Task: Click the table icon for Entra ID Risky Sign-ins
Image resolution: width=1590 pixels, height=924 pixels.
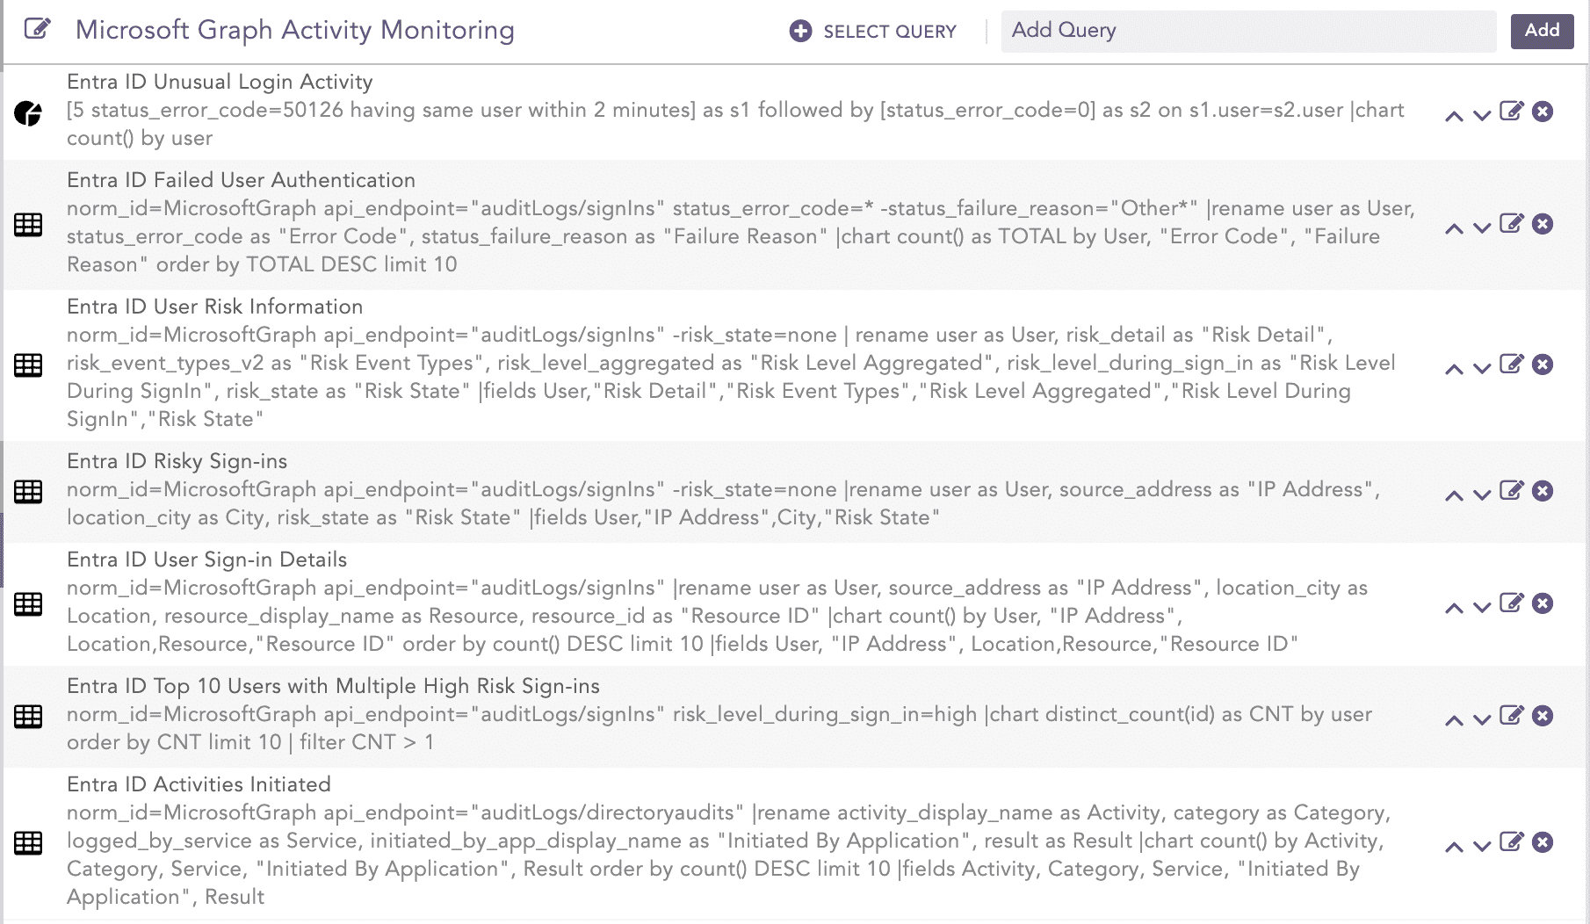Action: click(x=28, y=492)
